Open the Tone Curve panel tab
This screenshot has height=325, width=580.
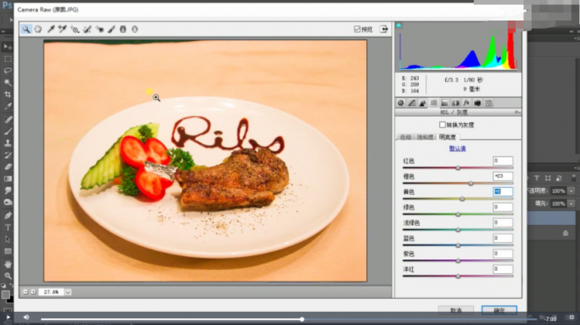[x=411, y=103]
